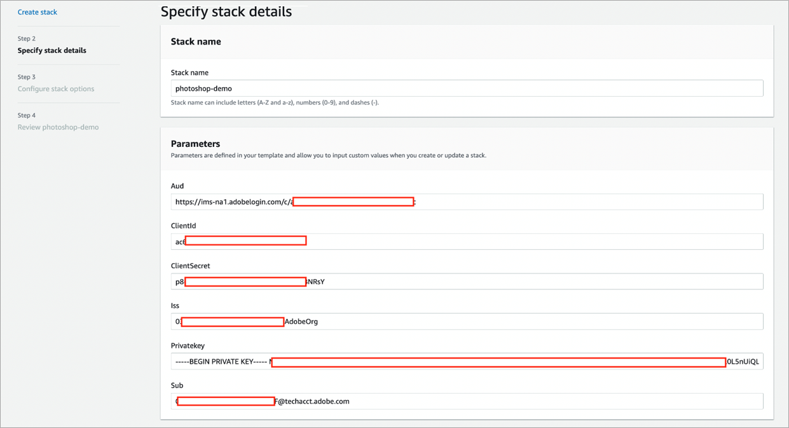Click the ClientSecret field label
Image resolution: width=789 pixels, height=428 pixels.
point(190,266)
